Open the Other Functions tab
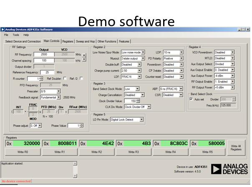The image size is (252, 187). pos(107,41)
